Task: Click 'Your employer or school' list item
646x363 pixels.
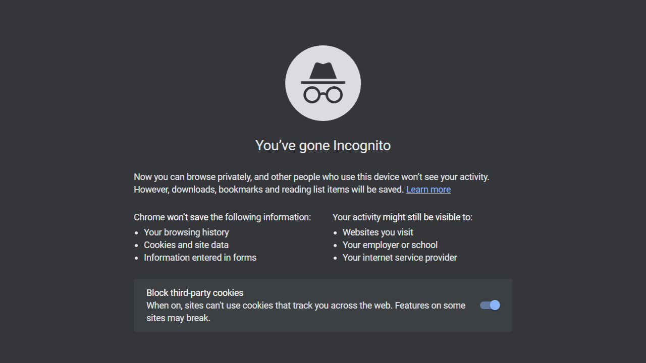Action: pyautogui.click(x=390, y=245)
